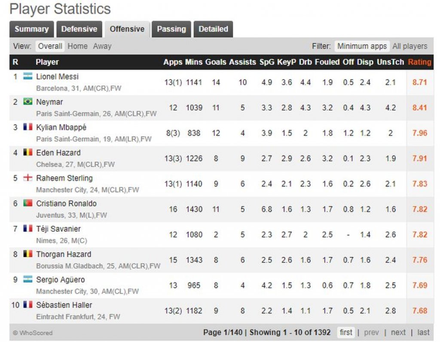Sort table by Assists column header
This screenshot has width=440, height=342.
(x=242, y=62)
